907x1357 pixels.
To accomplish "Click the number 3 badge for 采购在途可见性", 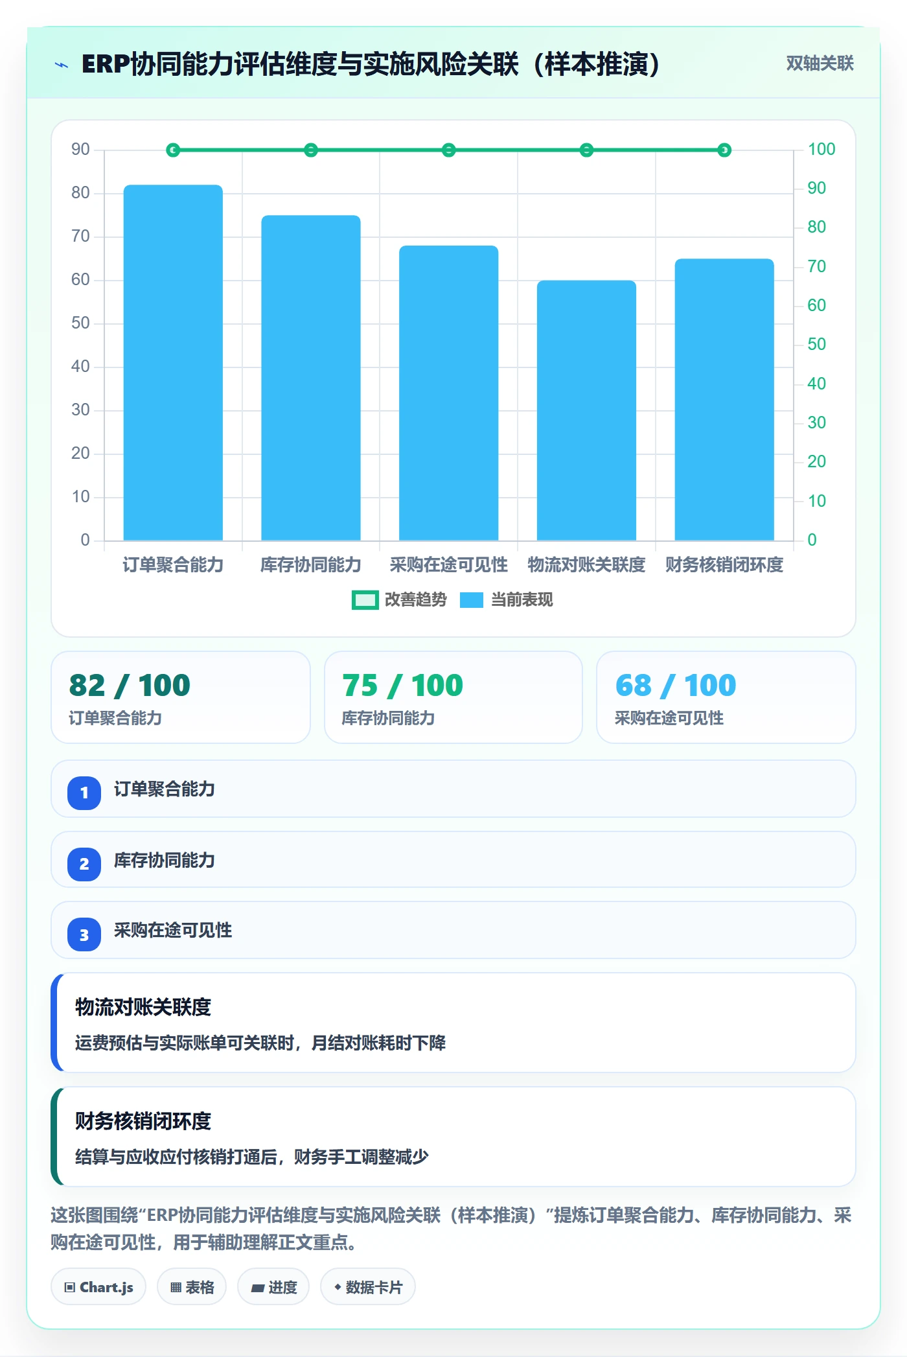I will coord(84,934).
